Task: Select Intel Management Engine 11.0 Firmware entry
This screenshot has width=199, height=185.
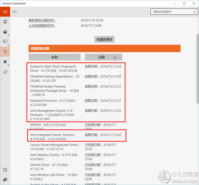Action: tap(53, 115)
